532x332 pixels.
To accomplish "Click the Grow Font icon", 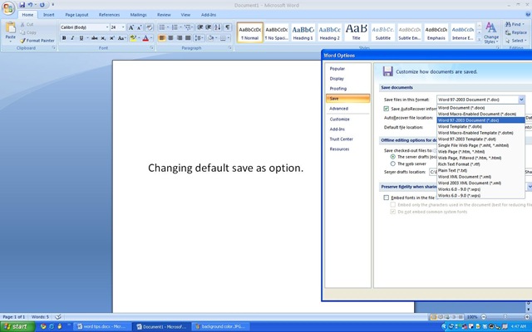I will click(x=131, y=27).
